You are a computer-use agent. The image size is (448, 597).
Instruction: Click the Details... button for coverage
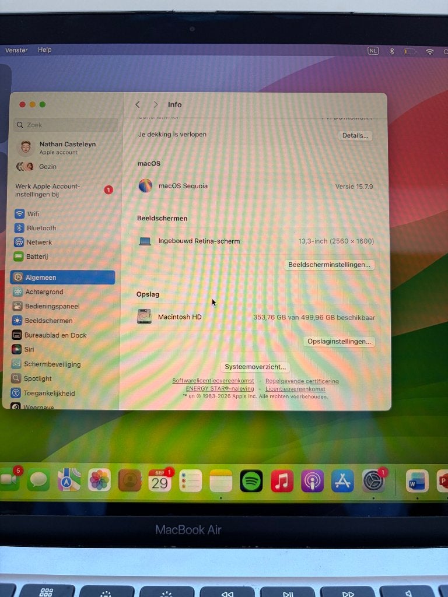click(x=355, y=135)
